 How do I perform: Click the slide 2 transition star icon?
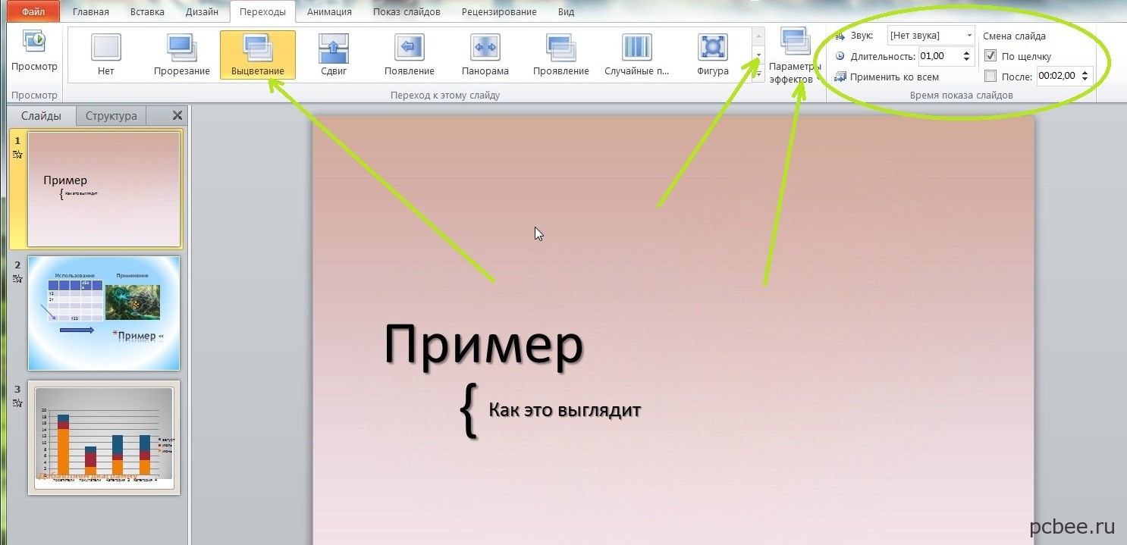[x=17, y=279]
